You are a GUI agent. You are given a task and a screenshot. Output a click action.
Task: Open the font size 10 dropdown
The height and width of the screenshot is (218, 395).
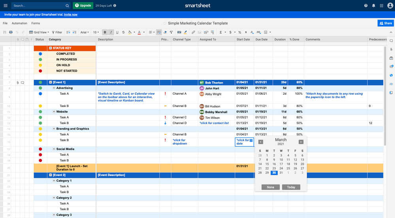click(96, 32)
